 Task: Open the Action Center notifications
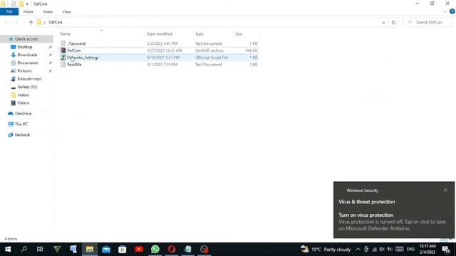point(445,250)
